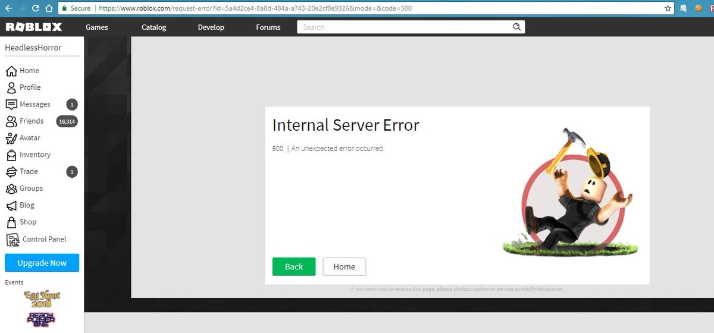The height and width of the screenshot is (333, 714).
Task: Open the Messages link in sidebar
Action: (x=35, y=104)
